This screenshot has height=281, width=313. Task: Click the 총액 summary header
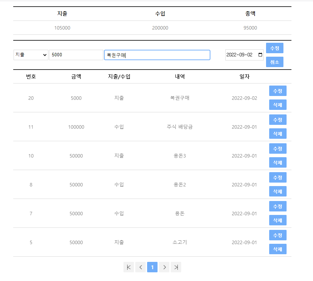250,14
